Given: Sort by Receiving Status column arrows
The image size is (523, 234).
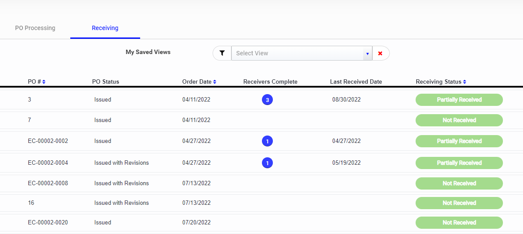Looking at the screenshot, I should pyautogui.click(x=465, y=82).
